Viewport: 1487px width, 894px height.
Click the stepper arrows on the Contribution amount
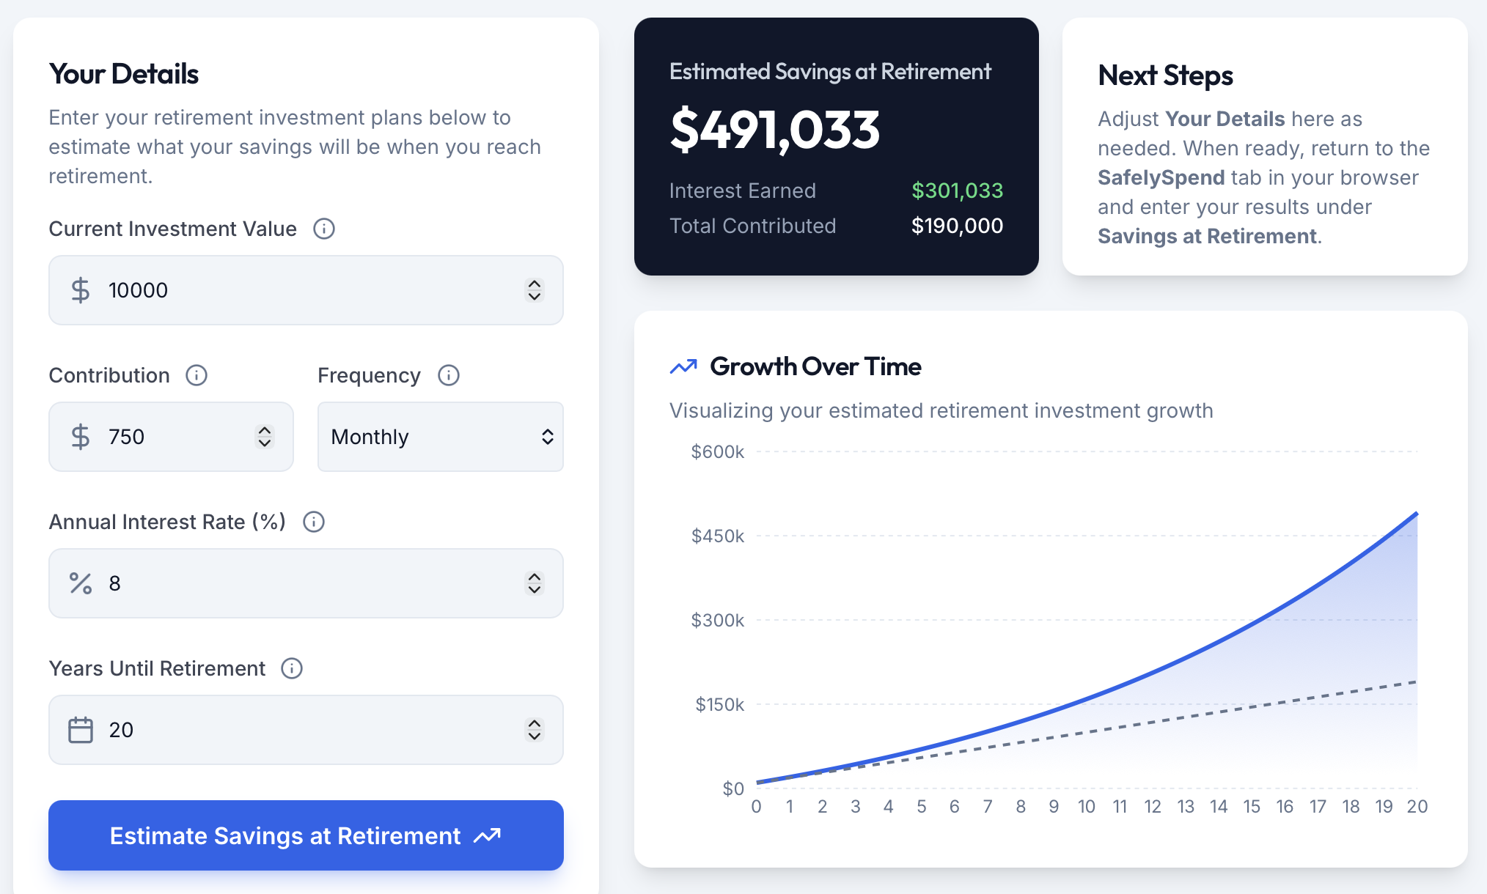[264, 437]
